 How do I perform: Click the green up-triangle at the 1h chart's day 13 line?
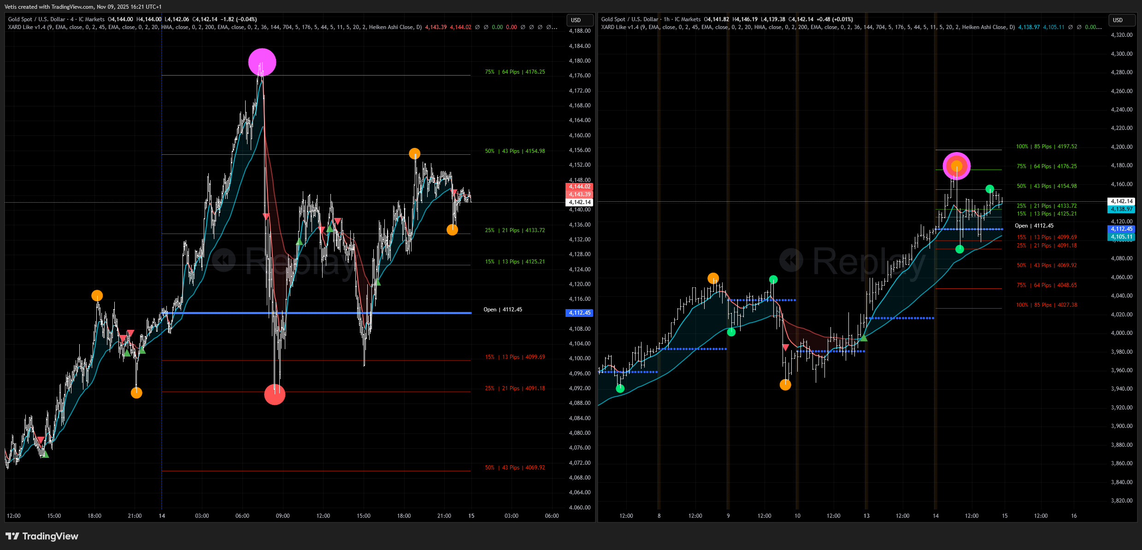tap(864, 338)
